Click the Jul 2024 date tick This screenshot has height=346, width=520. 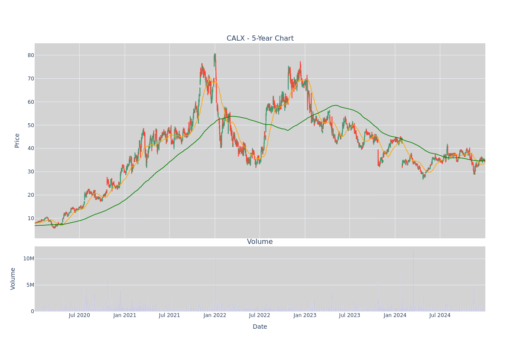tap(440, 315)
